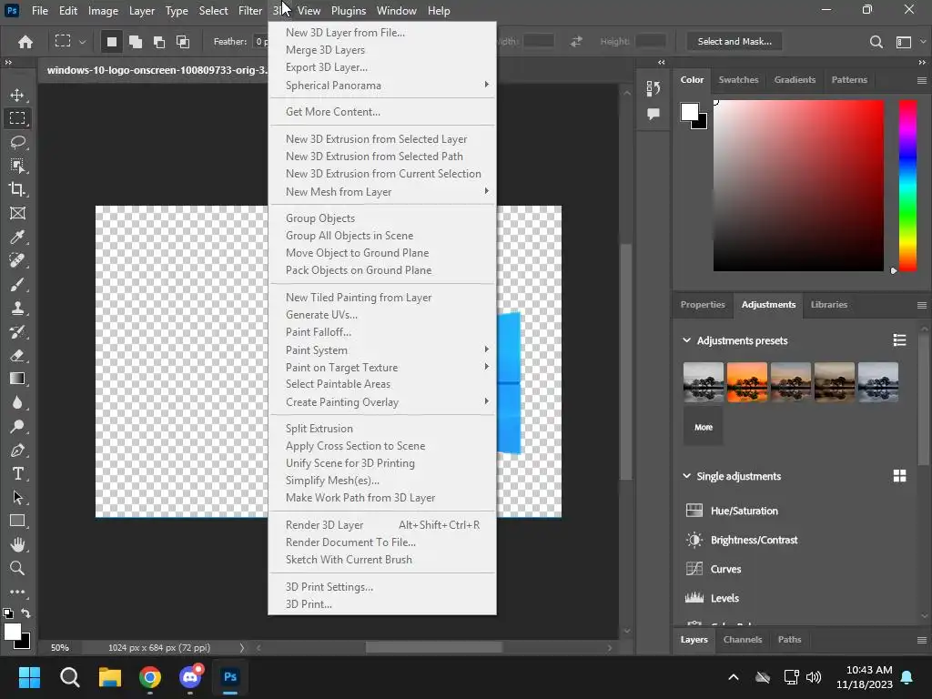Switch to the Libraries tab
Screen dimensions: 932x699
point(828,304)
